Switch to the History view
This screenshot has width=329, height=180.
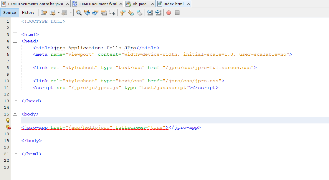pos(28,13)
